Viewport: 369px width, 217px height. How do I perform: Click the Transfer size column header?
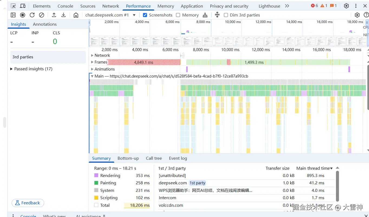[277, 168]
